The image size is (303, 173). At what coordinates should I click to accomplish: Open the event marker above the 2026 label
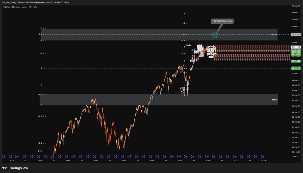coord(207,156)
